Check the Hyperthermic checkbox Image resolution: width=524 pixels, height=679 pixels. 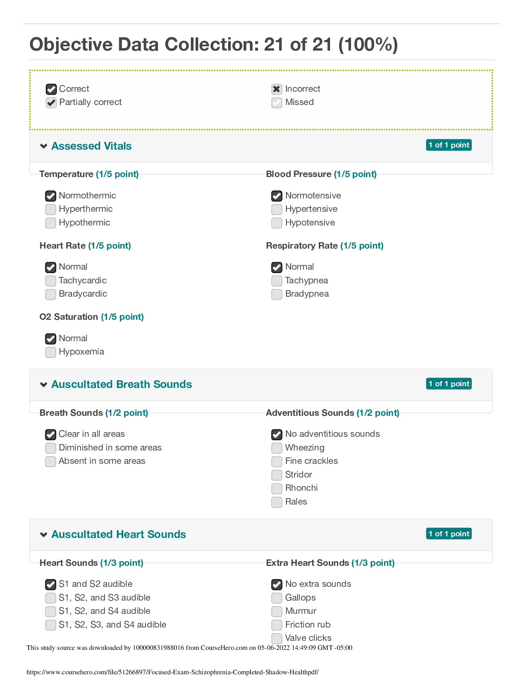click(51, 209)
